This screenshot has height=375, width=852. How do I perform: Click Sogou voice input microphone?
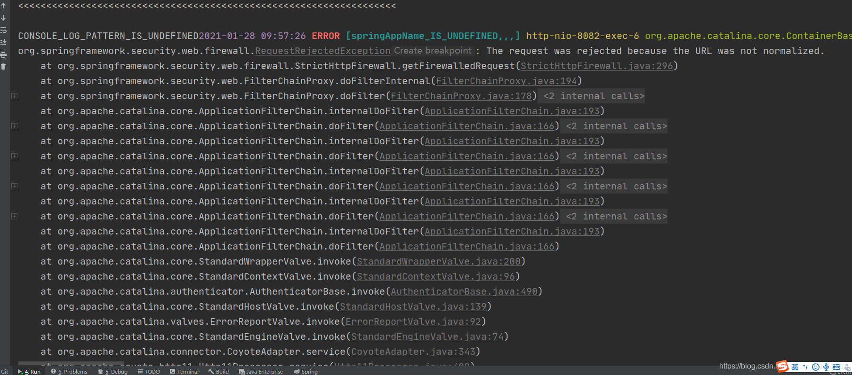point(826,367)
